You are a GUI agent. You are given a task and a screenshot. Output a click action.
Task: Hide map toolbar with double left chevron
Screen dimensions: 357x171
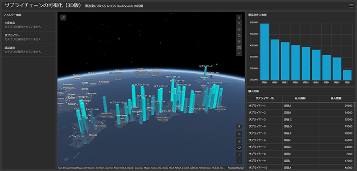coord(239,54)
